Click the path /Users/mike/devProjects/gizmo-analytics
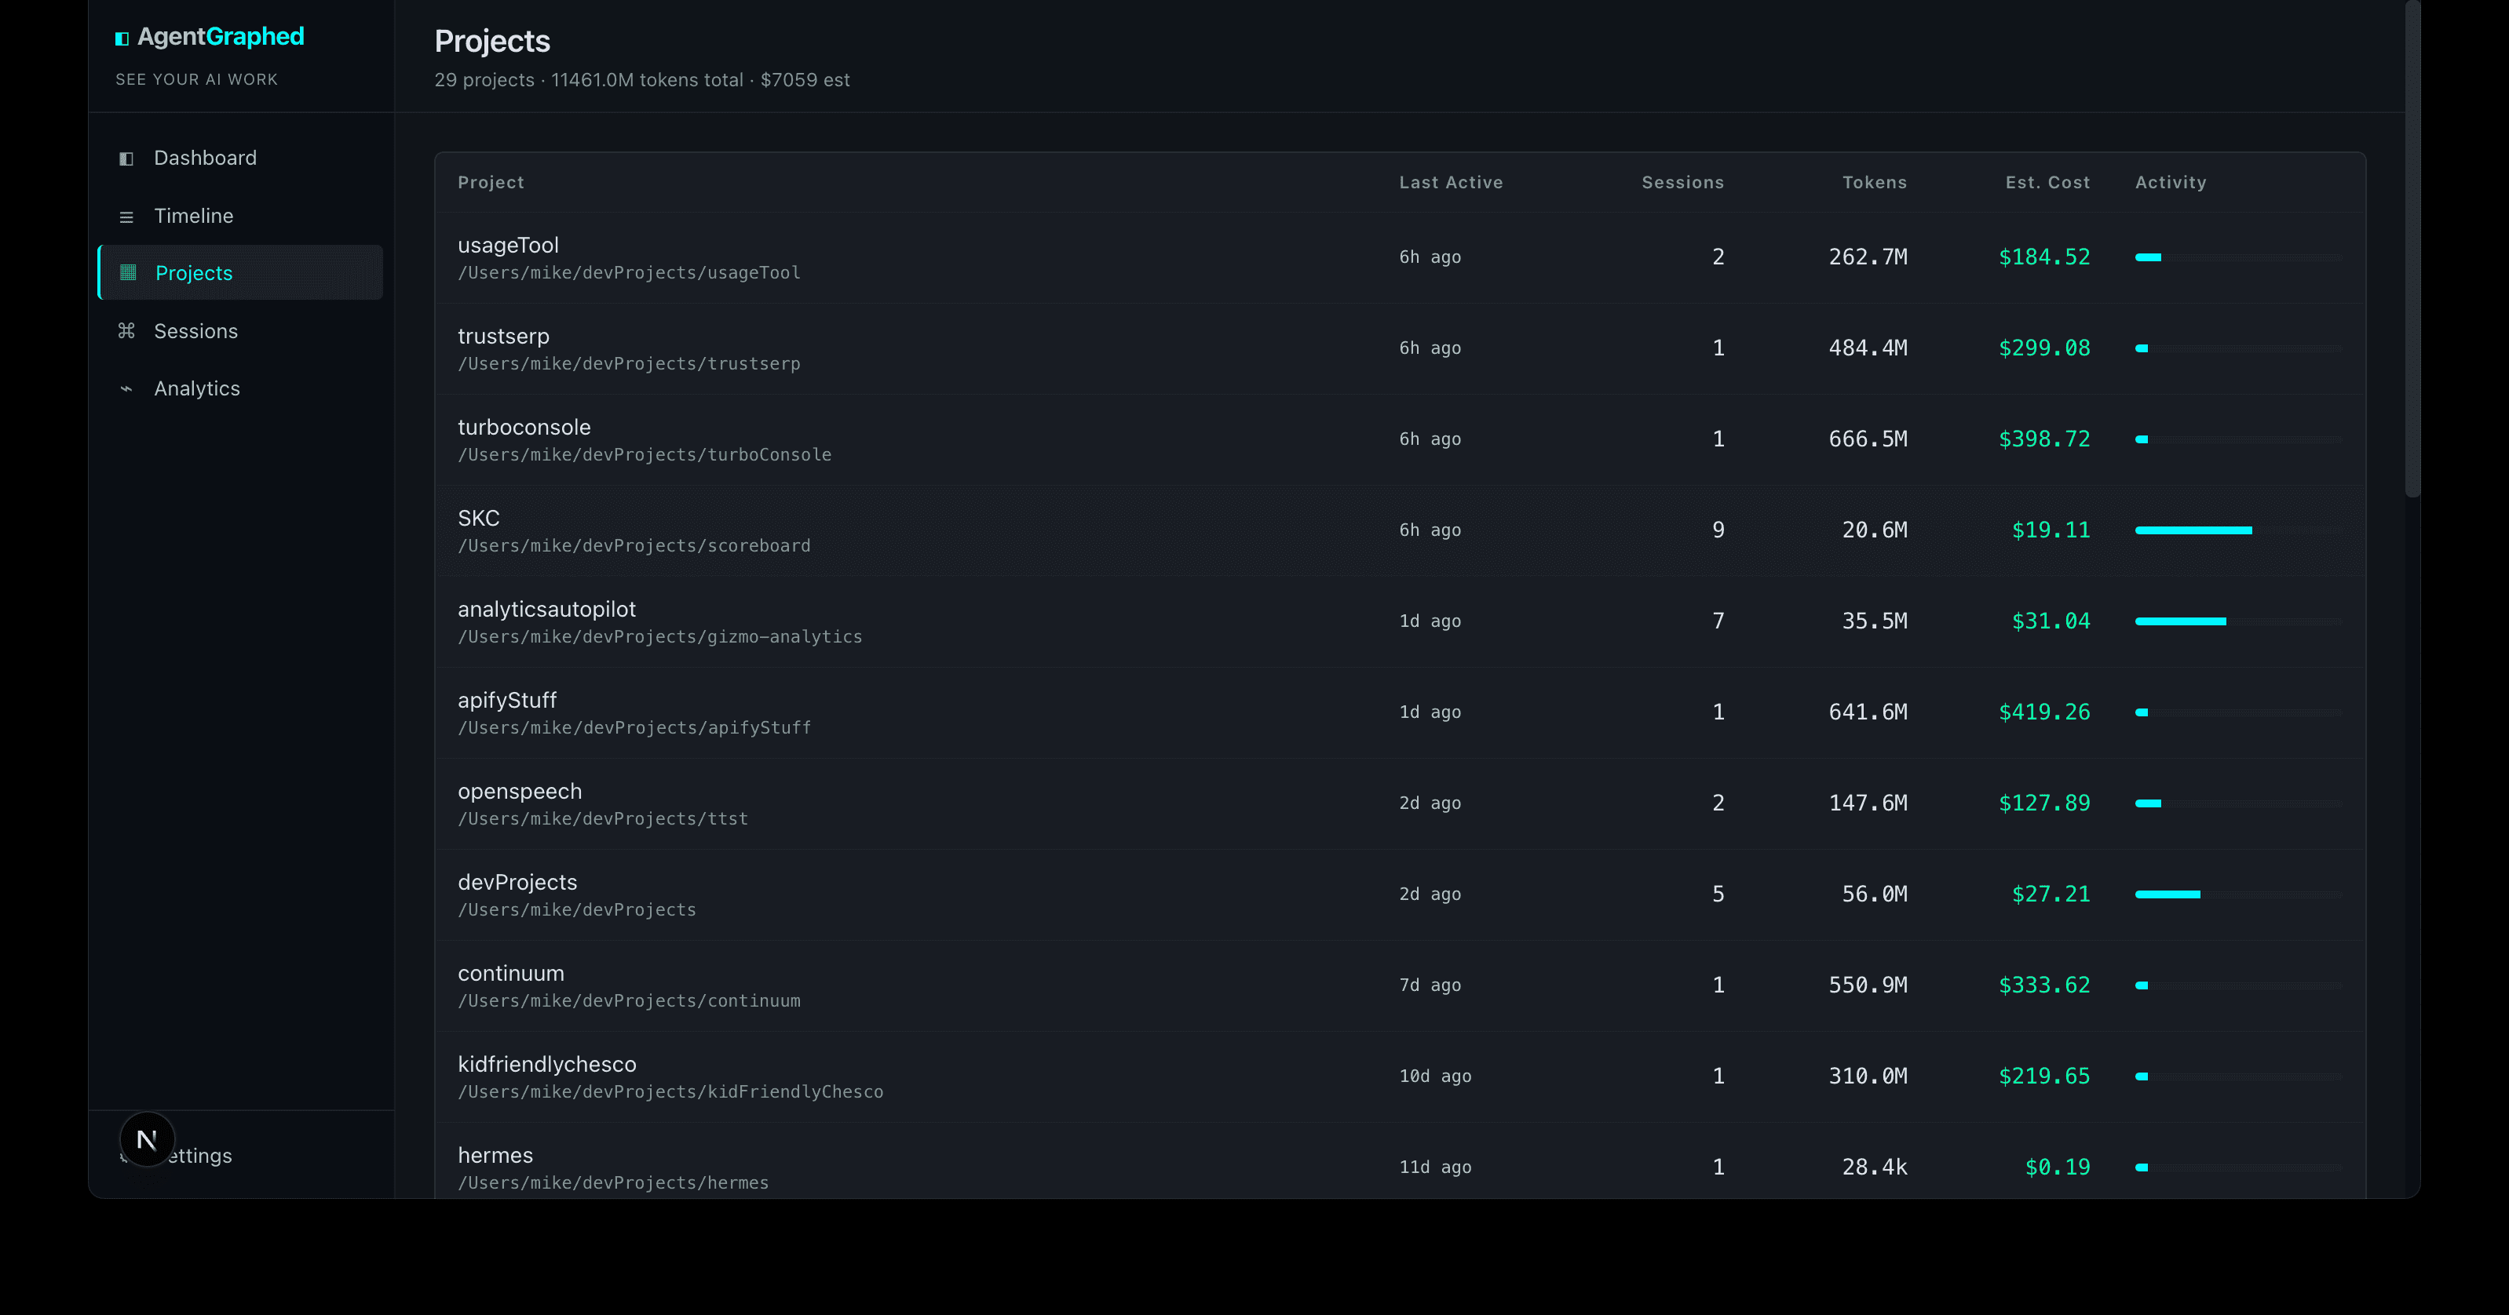2509x1315 pixels. 660,636
